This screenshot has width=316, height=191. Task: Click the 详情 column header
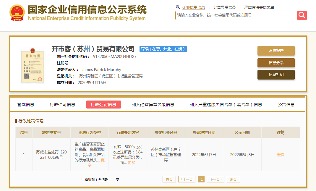(281, 132)
